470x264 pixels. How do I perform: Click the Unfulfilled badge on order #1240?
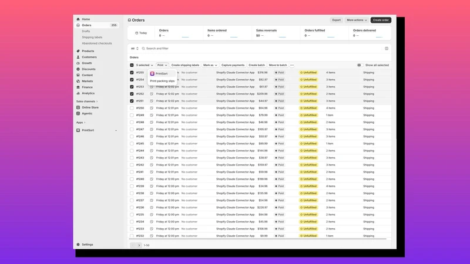click(308, 180)
